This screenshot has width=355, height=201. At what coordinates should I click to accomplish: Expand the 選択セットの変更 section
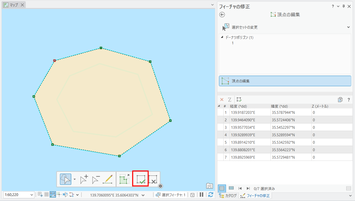349,27
